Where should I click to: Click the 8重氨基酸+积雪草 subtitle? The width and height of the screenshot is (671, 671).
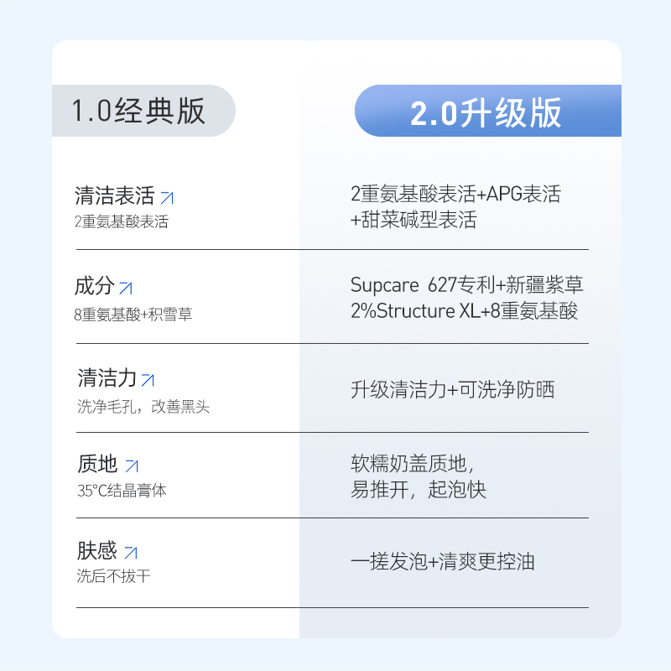(133, 315)
